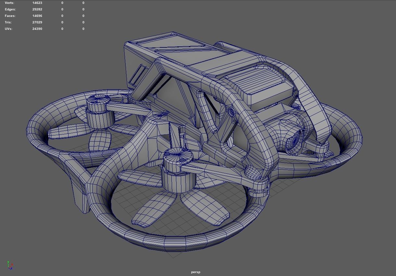Click the 'Edges:' HUD label
396x276 pixels.
10,9
